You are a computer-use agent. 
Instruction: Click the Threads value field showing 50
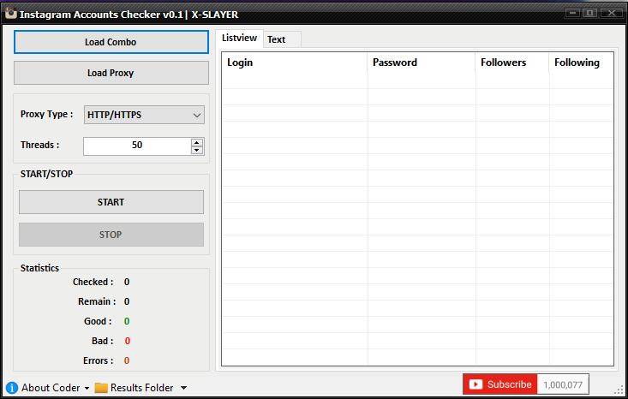coord(137,146)
